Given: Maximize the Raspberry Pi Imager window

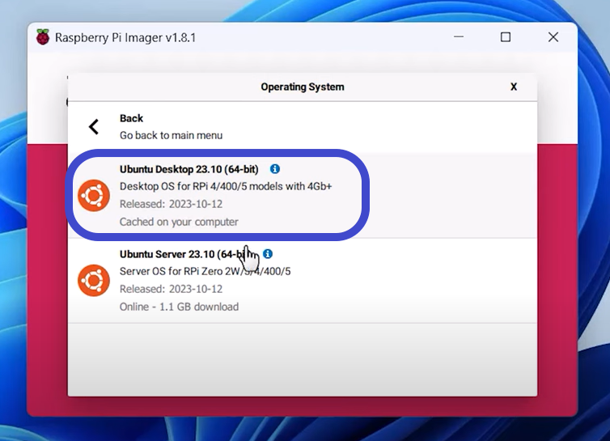Looking at the screenshot, I should [506, 37].
